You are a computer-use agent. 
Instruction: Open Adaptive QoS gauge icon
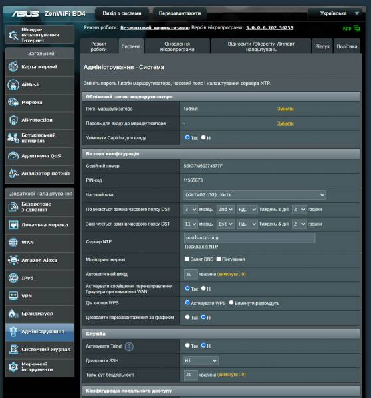click(x=13, y=156)
